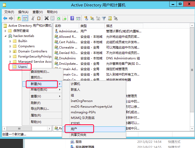Click the tree pane scroll left arrow
The height and width of the screenshot is (148, 195).
pyautogui.click(x=5, y=128)
